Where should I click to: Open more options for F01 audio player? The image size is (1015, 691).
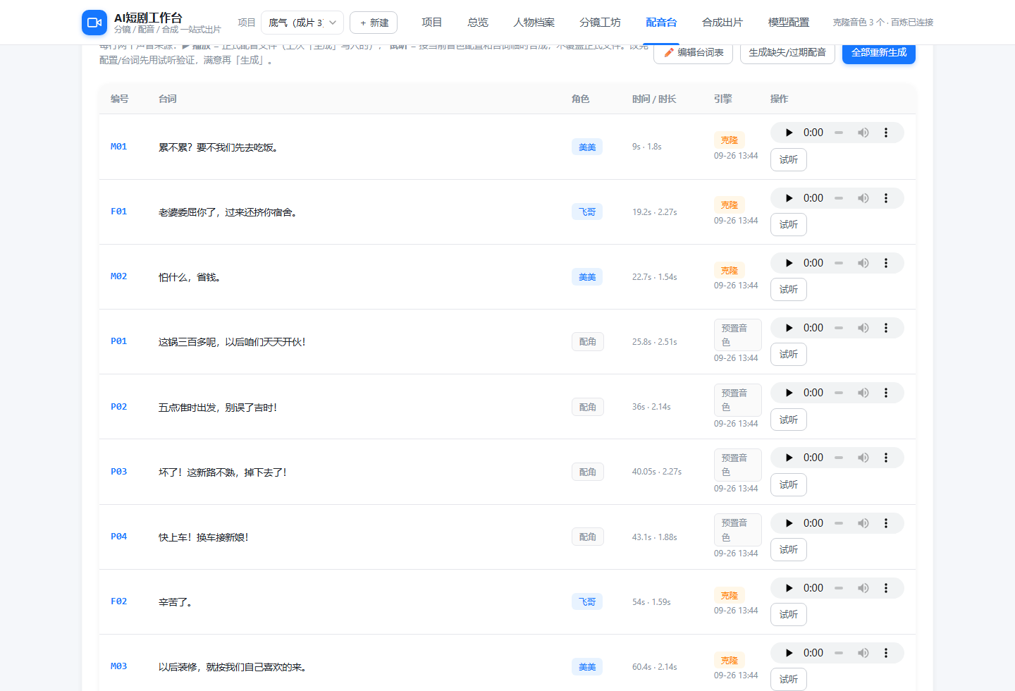[886, 198]
